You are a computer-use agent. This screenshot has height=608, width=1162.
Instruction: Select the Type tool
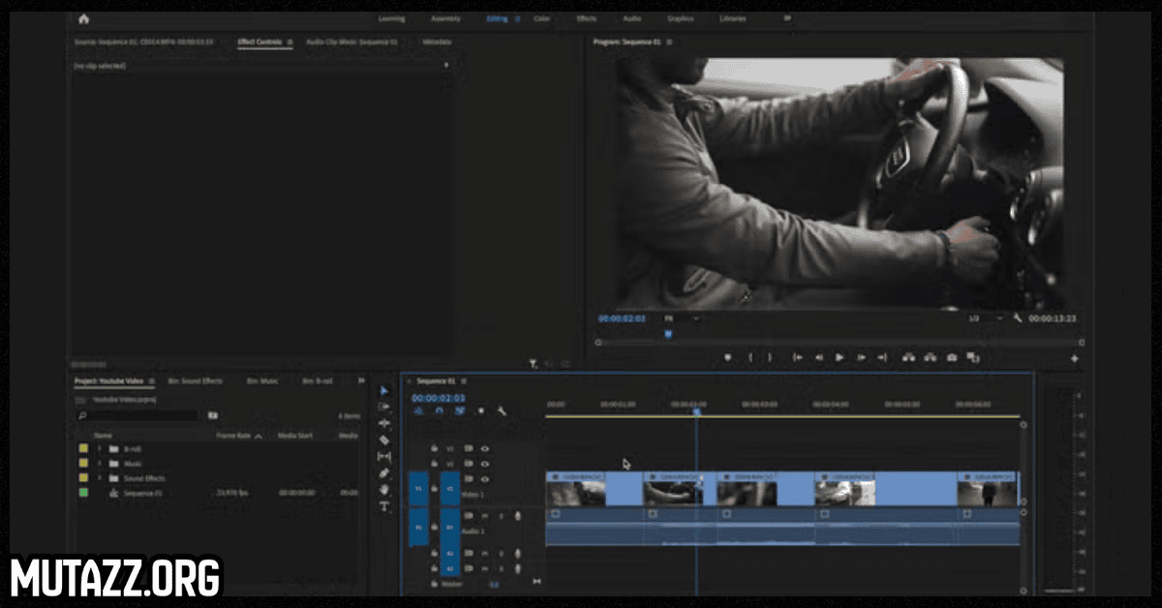(x=384, y=505)
